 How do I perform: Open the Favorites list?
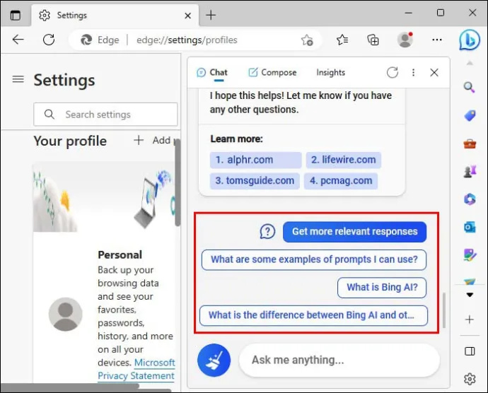(x=342, y=40)
